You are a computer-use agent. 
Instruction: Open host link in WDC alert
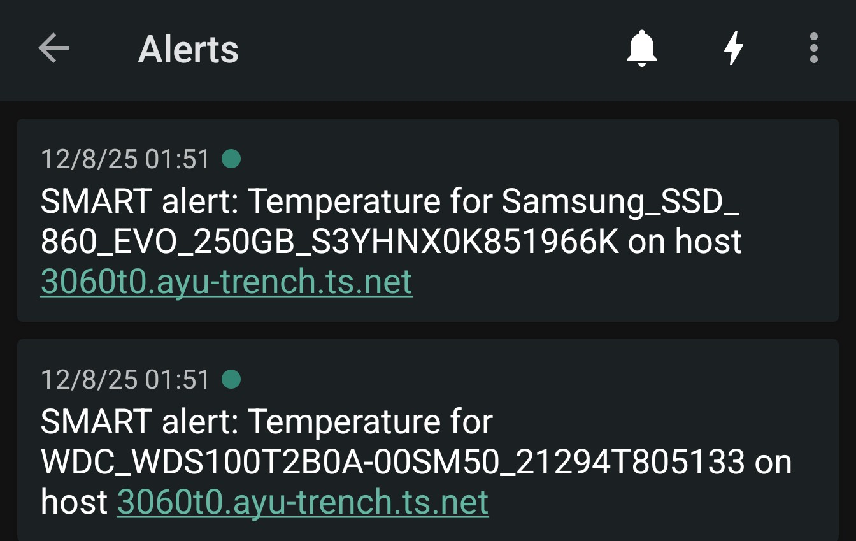(303, 502)
